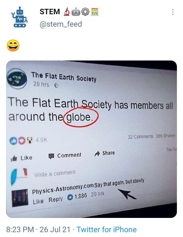Click the 8:23 PM tweet timestamp
This screenshot has height=237, width=183.
pos(20,229)
